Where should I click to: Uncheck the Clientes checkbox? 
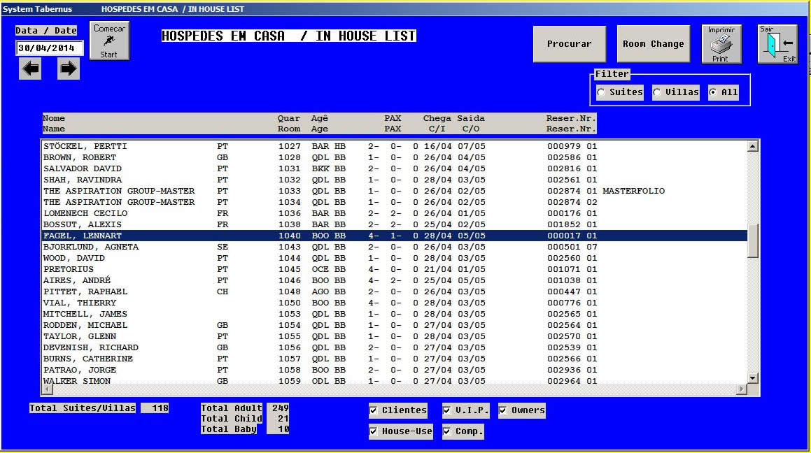374,410
